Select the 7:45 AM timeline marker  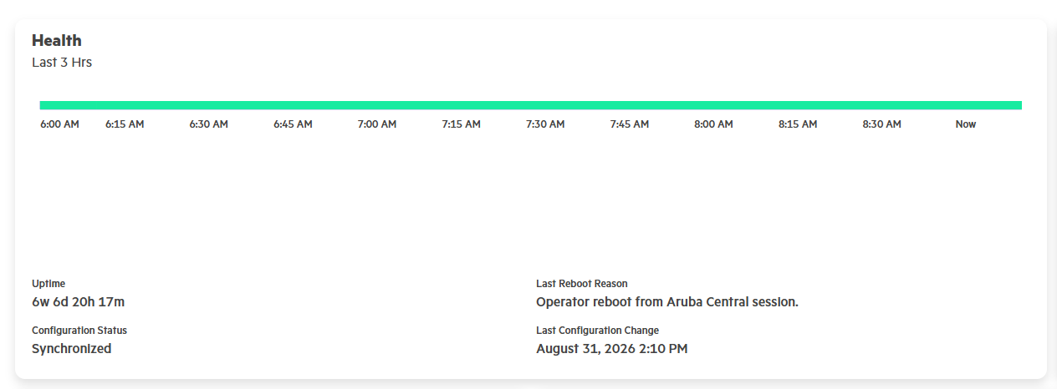tap(630, 124)
